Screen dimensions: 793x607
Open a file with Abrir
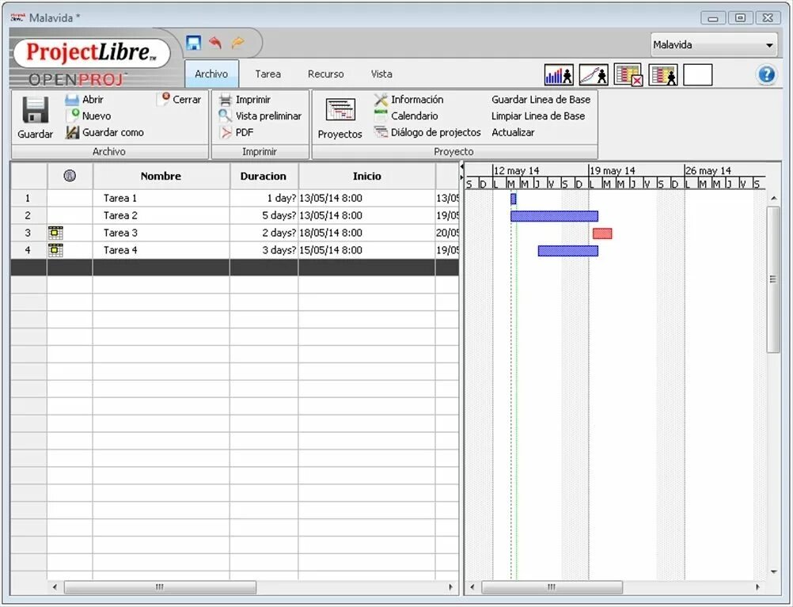[x=84, y=100]
